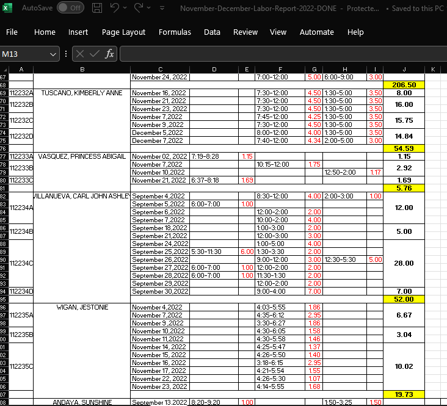
Task: Click hours cell 10.02
Action: [404, 367]
